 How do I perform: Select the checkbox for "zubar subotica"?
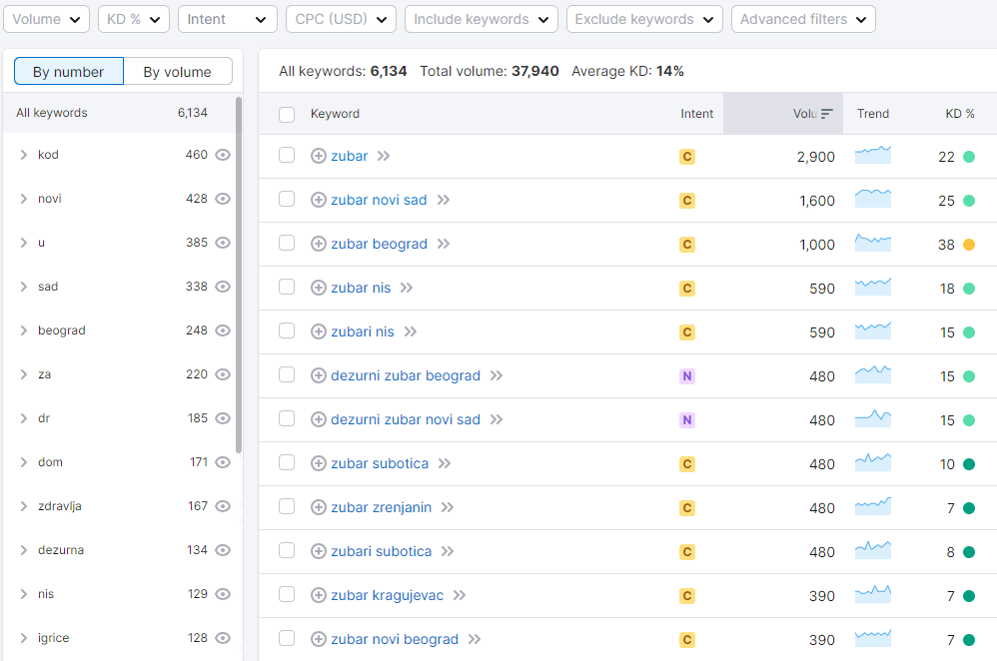coord(287,463)
